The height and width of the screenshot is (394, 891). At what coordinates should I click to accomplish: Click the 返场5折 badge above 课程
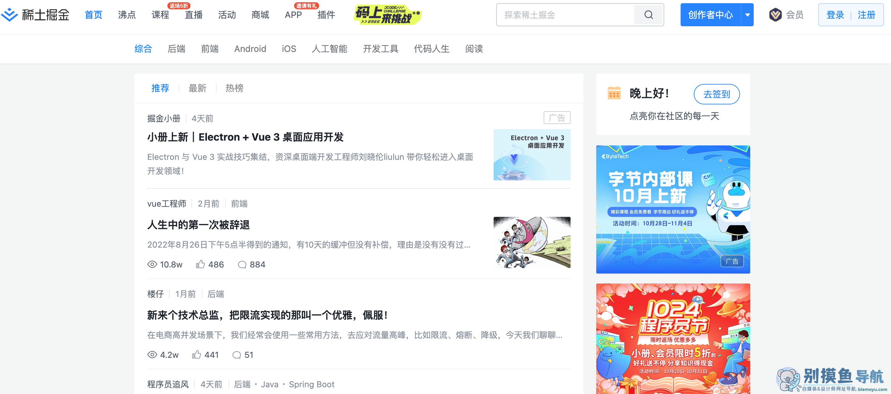point(179,5)
